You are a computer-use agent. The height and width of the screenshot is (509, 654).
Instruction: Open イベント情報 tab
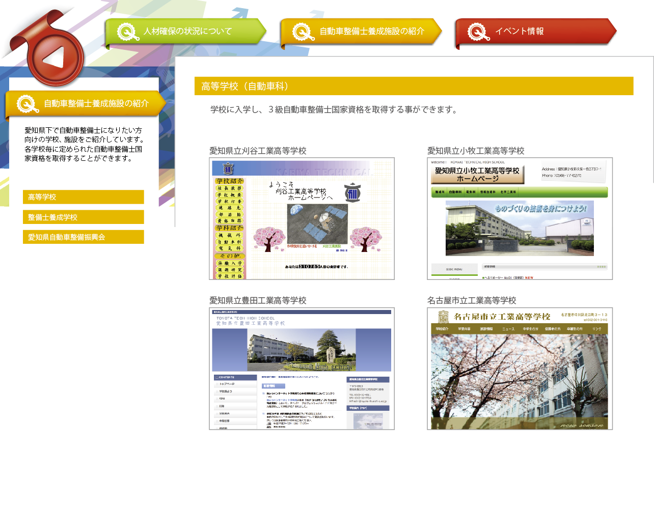(536, 32)
